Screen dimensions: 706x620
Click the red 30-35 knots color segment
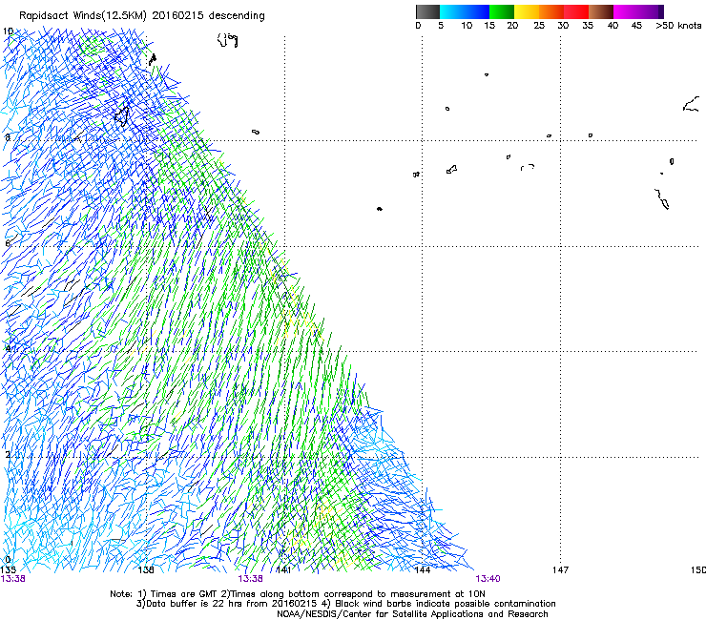(x=576, y=11)
